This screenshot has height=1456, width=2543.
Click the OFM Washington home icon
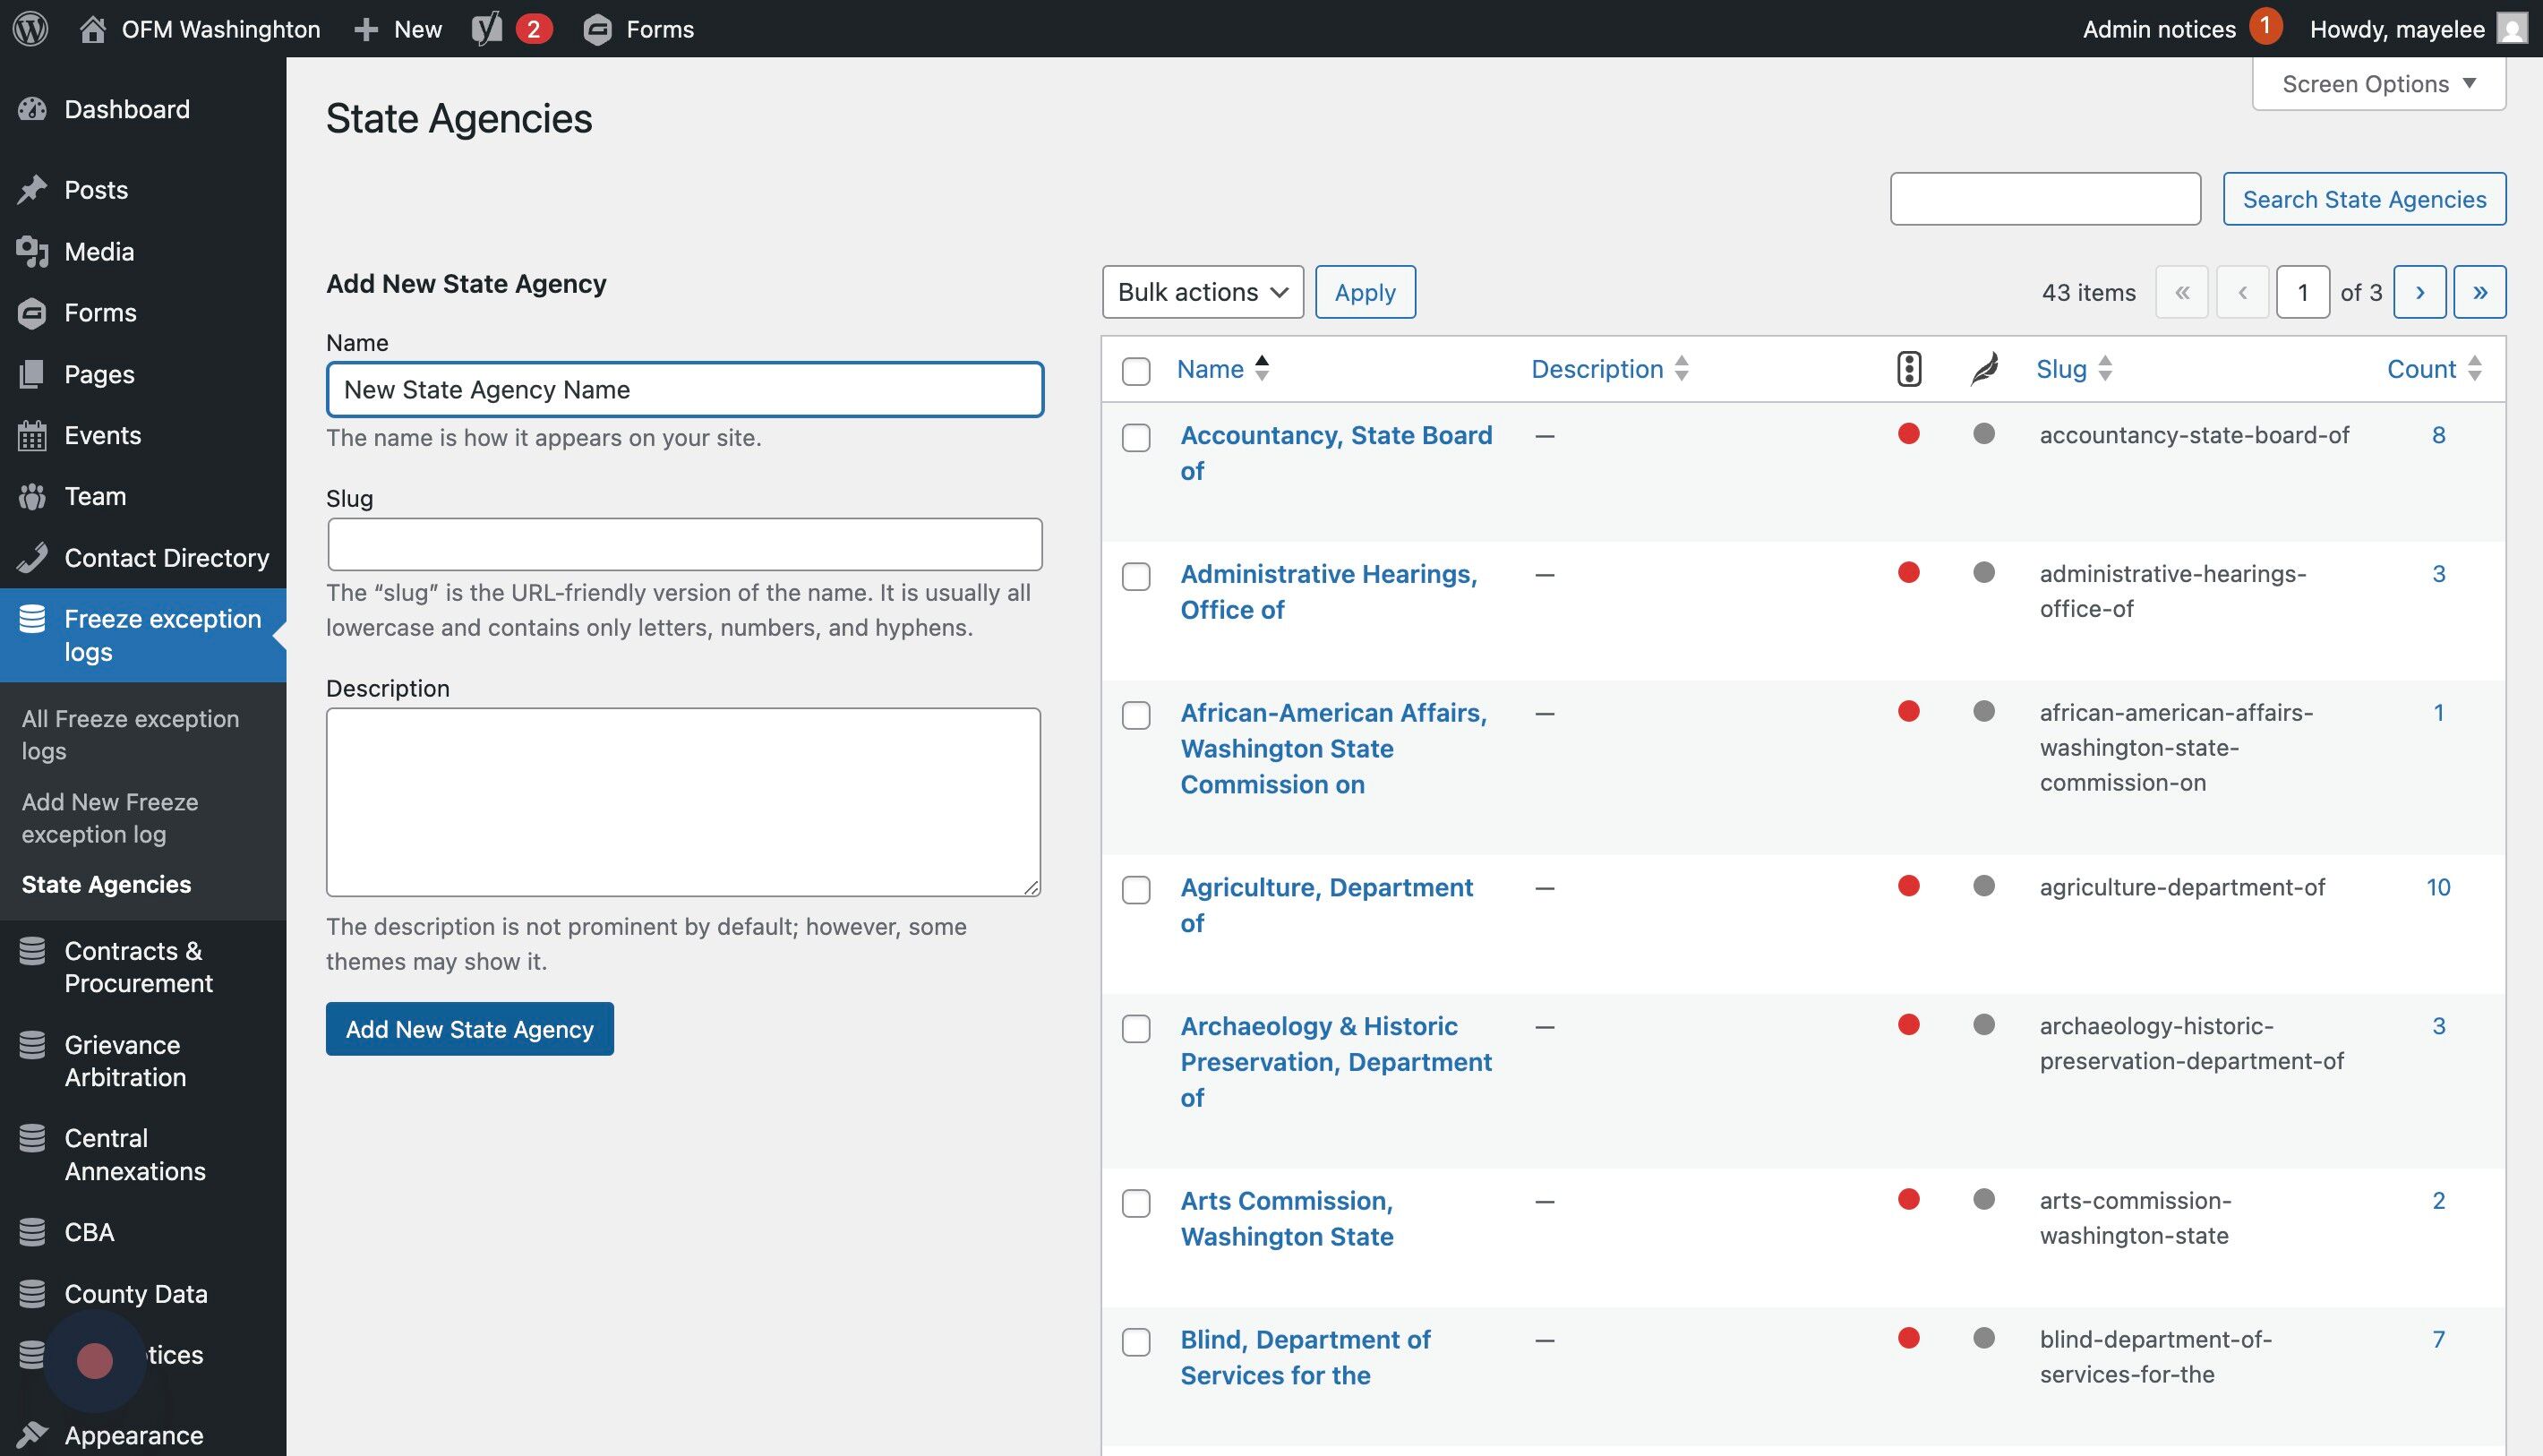93,28
